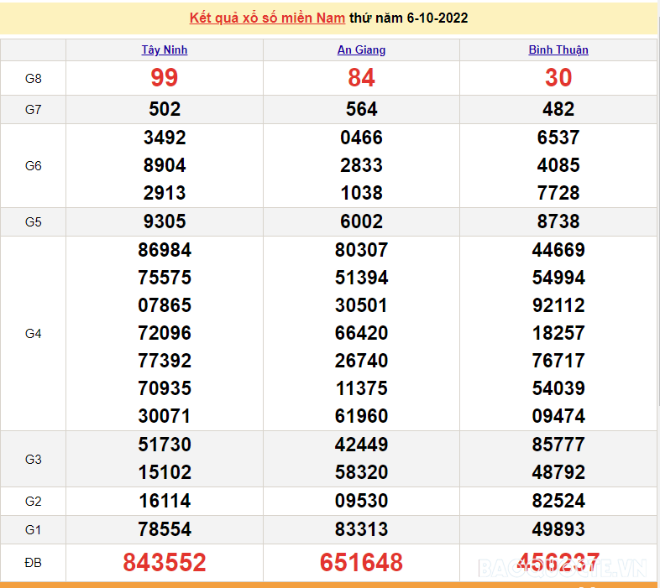This screenshot has height=588, width=660.
Task: Open the An Giang province link
Action: [x=361, y=50]
